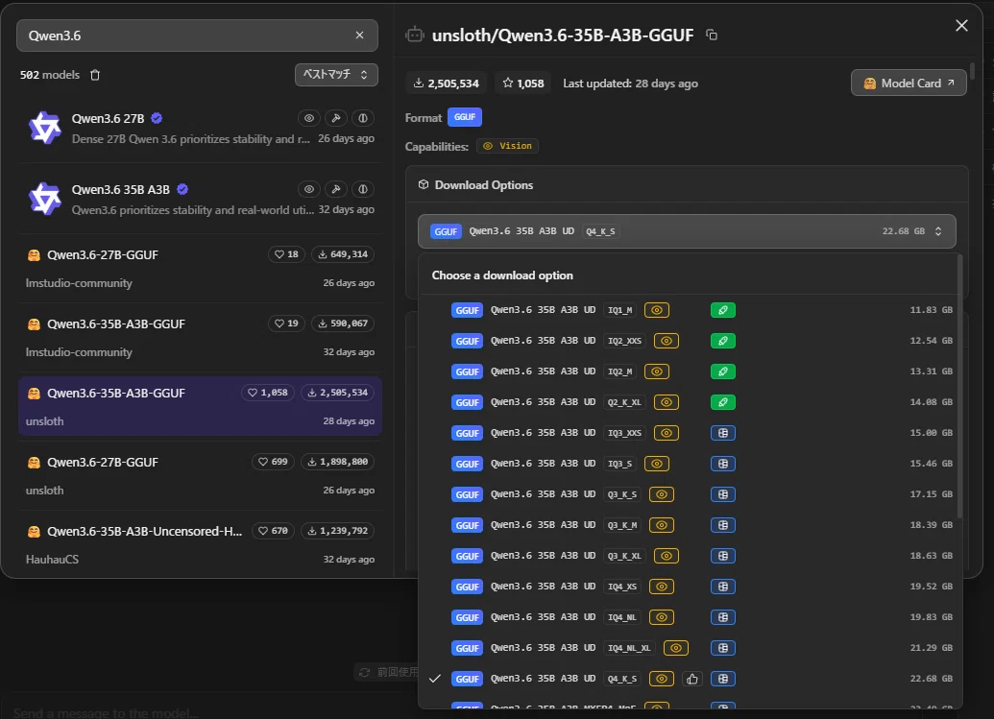Screen dimensions: 994x719
Task: Click the '502 models' count label
Action: point(49,75)
